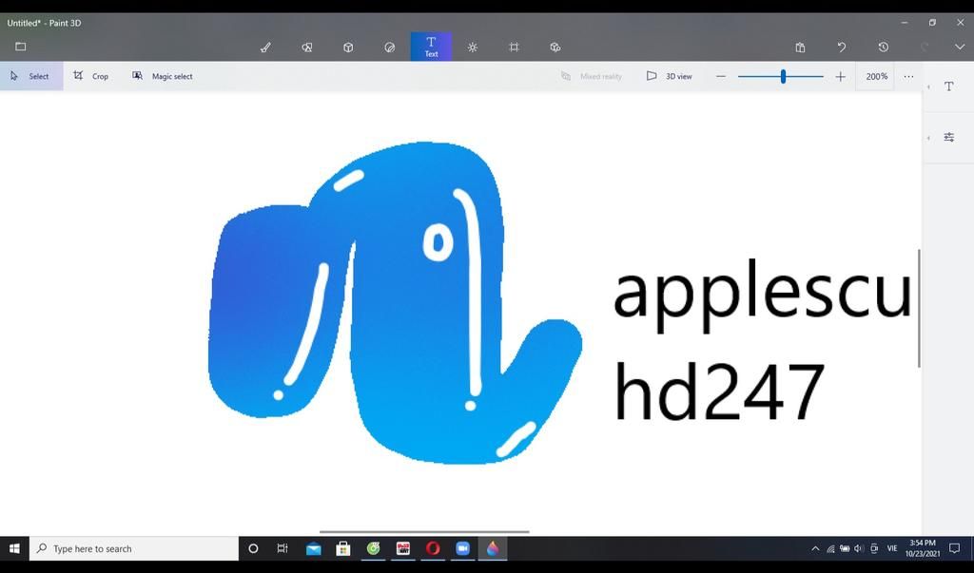Select the Brushes tool
The height and width of the screenshot is (573, 974).
pyautogui.click(x=266, y=47)
